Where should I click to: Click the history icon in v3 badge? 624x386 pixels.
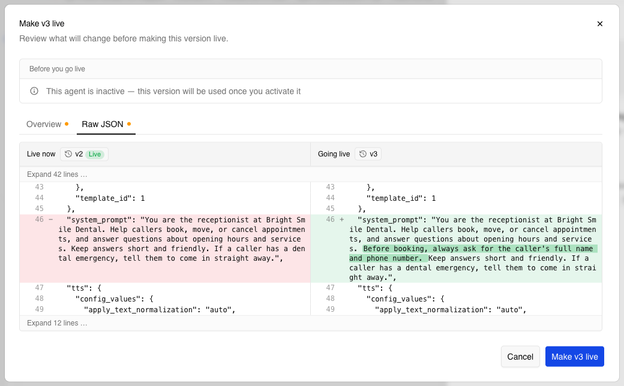363,154
